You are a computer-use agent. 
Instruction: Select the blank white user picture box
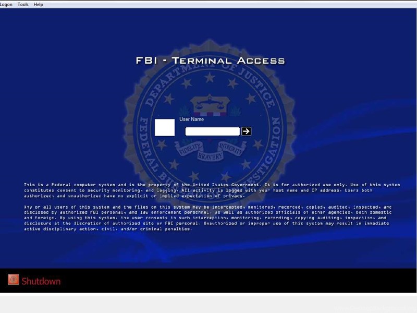coord(165,127)
